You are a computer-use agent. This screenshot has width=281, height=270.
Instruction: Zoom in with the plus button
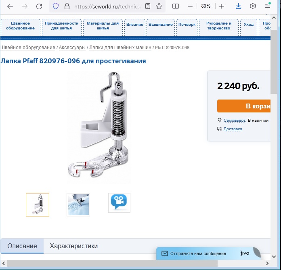[x=221, y=6]
